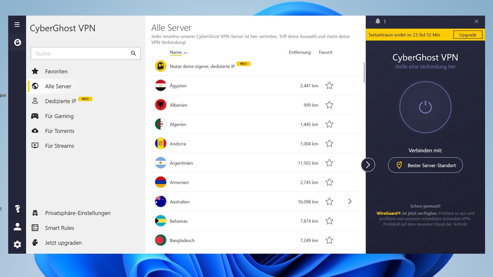Click the server list scrollbar
This screenshot has height=277, width=493.
(x=364, y=72)
